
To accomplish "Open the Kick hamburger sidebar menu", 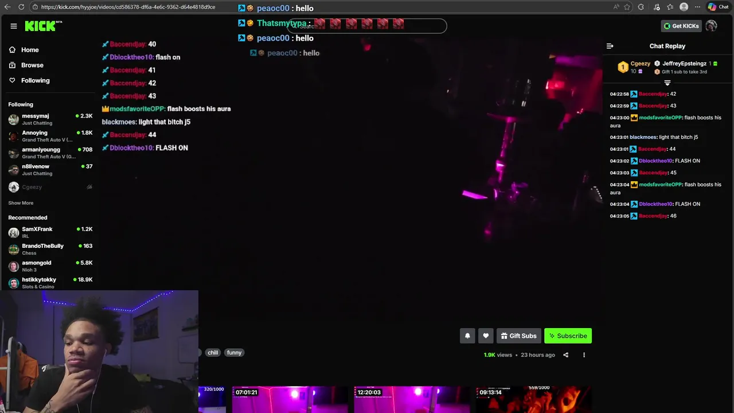I will 14,26.
